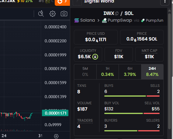Click the MKT CAP label
The image size is (173, 139).
tap(149, 51)
